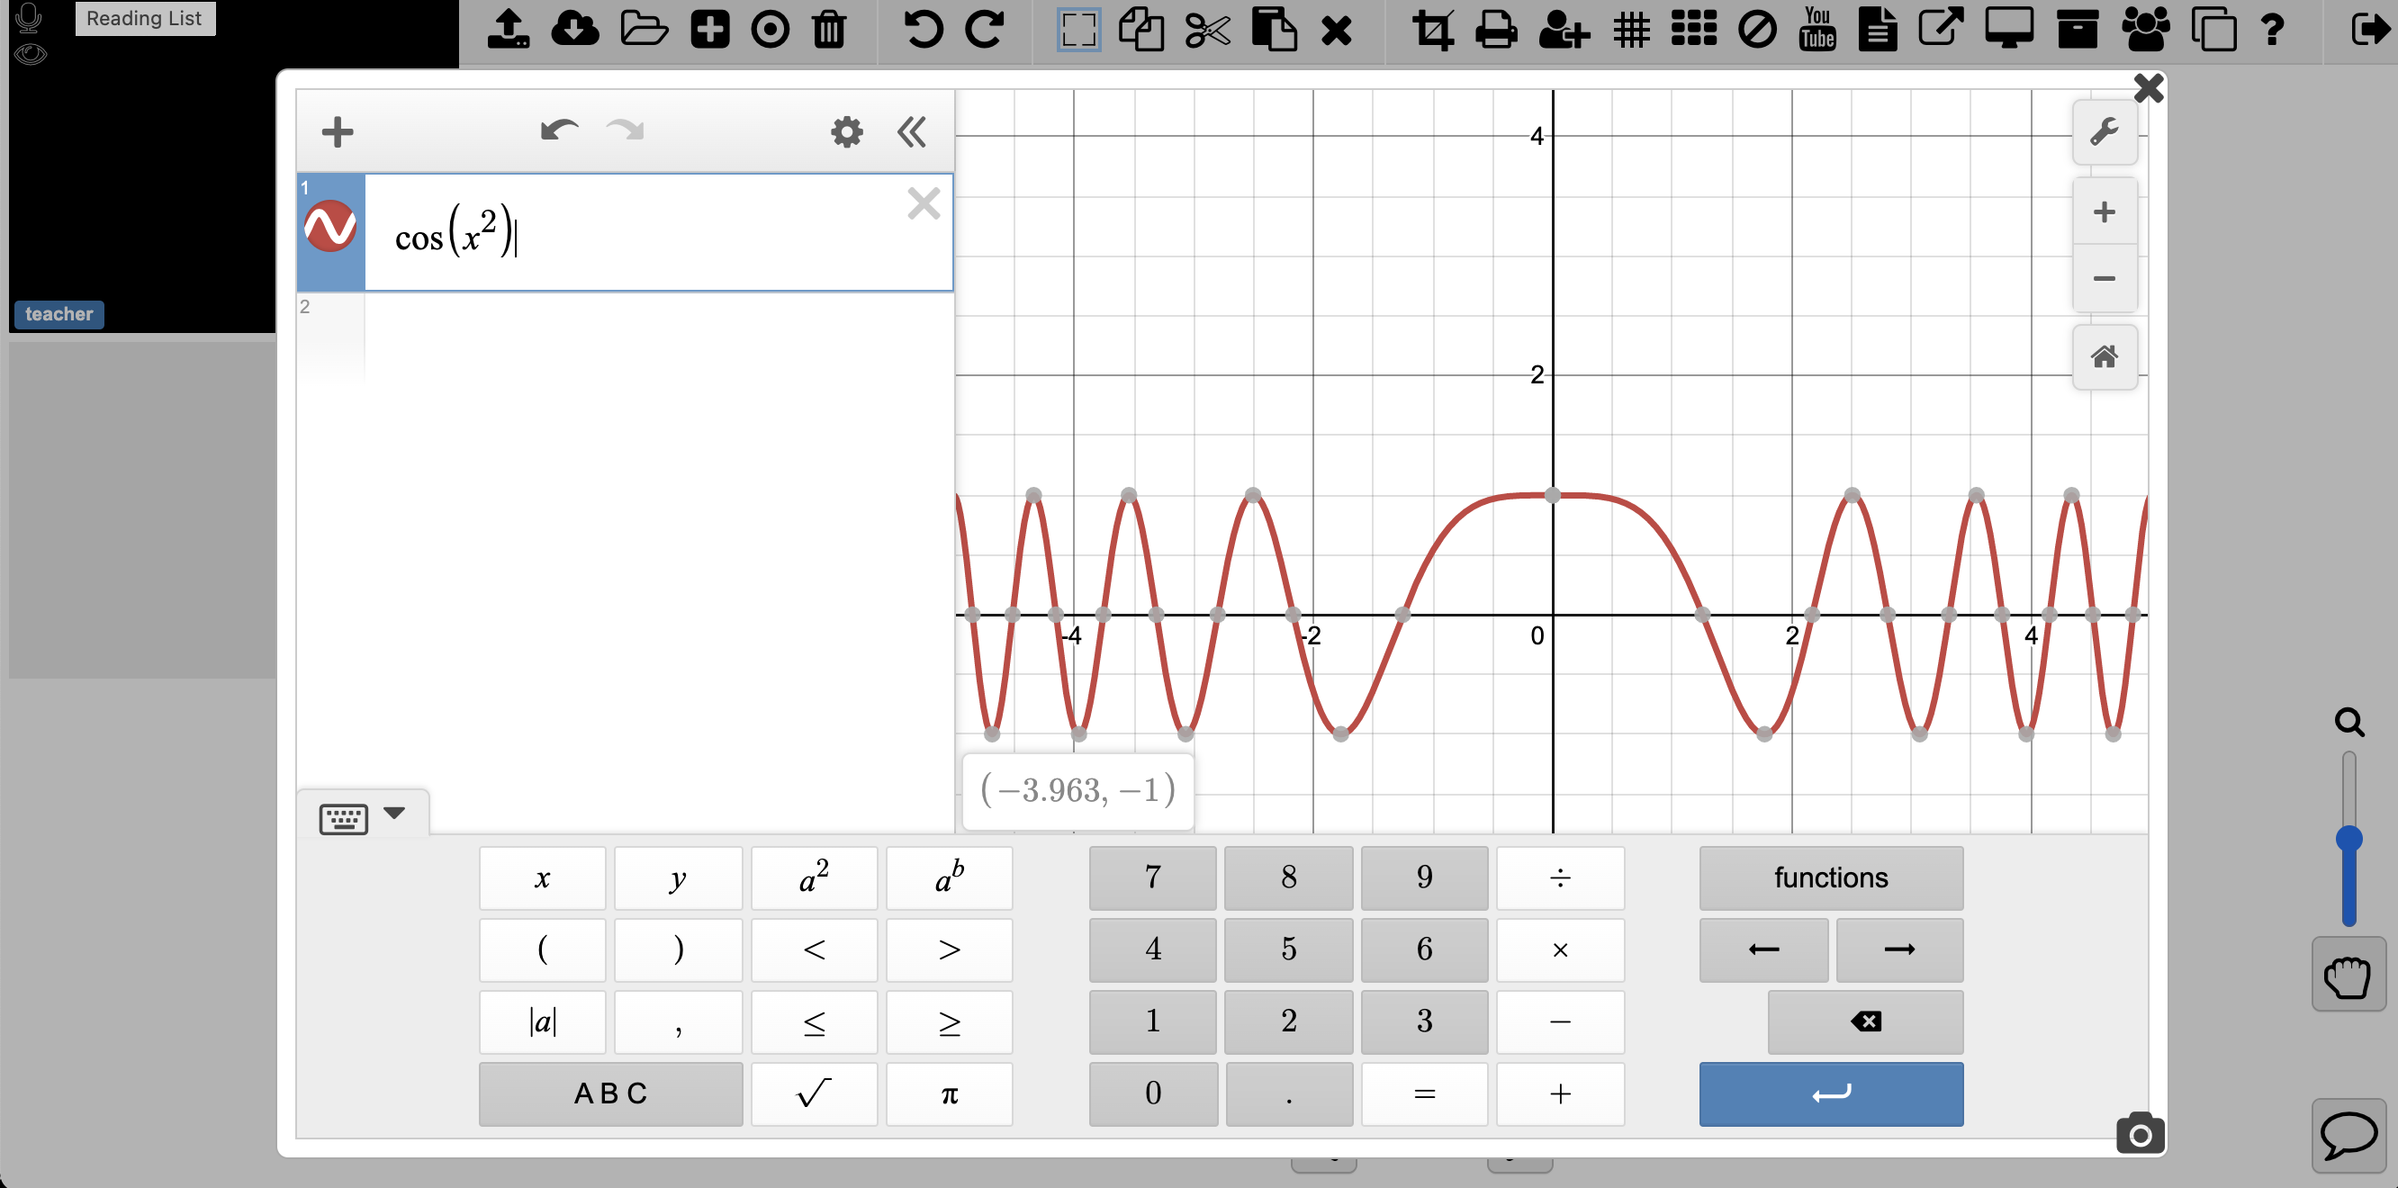Open the YouTube embed tool

pyautogui.click(x=1817, y=29)
